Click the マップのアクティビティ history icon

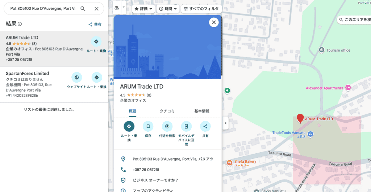click(x=123, y=190)
